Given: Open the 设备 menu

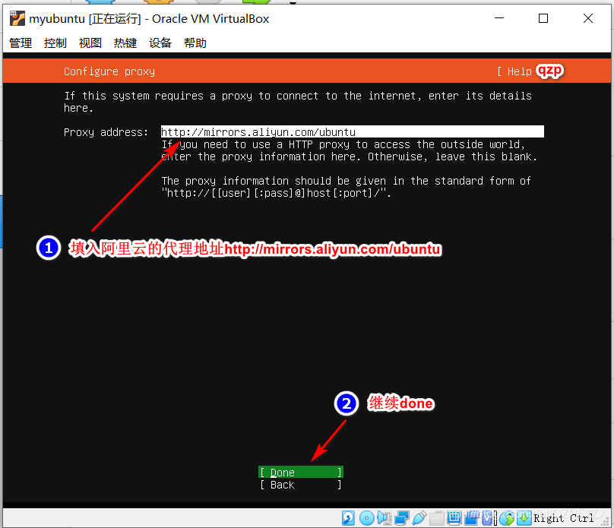Looking at the screenshot, I should [160, 43].
